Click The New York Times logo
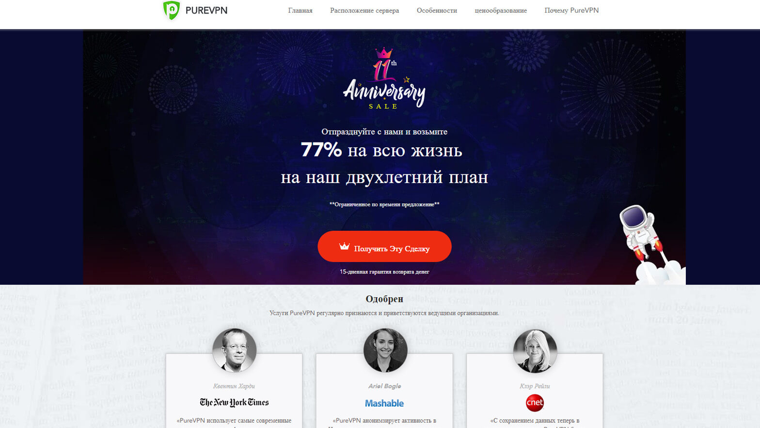760x428 pixels. pyautogui.click(x=234, y=402)
